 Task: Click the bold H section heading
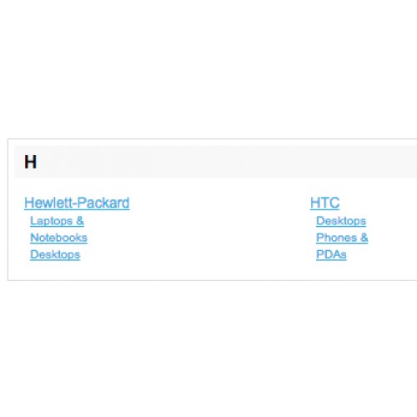pyautogui.click(x=30, y=162)
